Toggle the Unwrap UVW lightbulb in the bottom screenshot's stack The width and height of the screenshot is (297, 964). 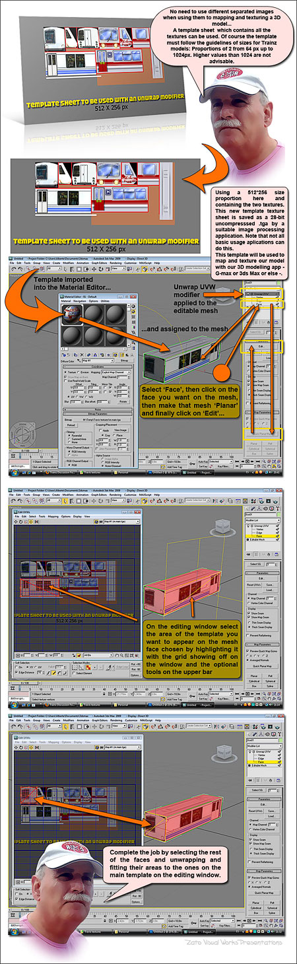point(249,751)
